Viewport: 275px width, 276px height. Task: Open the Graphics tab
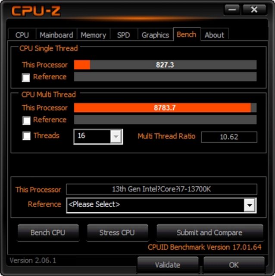coord(155,35)
